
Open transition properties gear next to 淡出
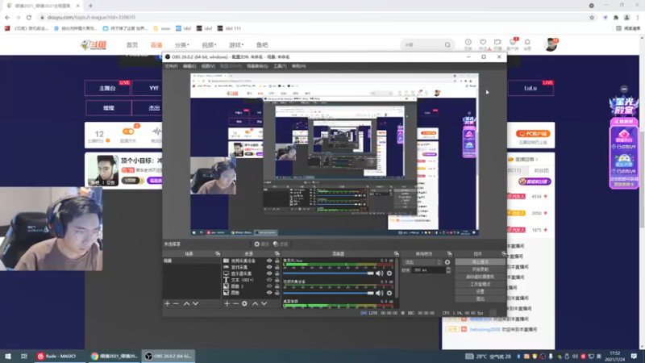pos(447,262)
